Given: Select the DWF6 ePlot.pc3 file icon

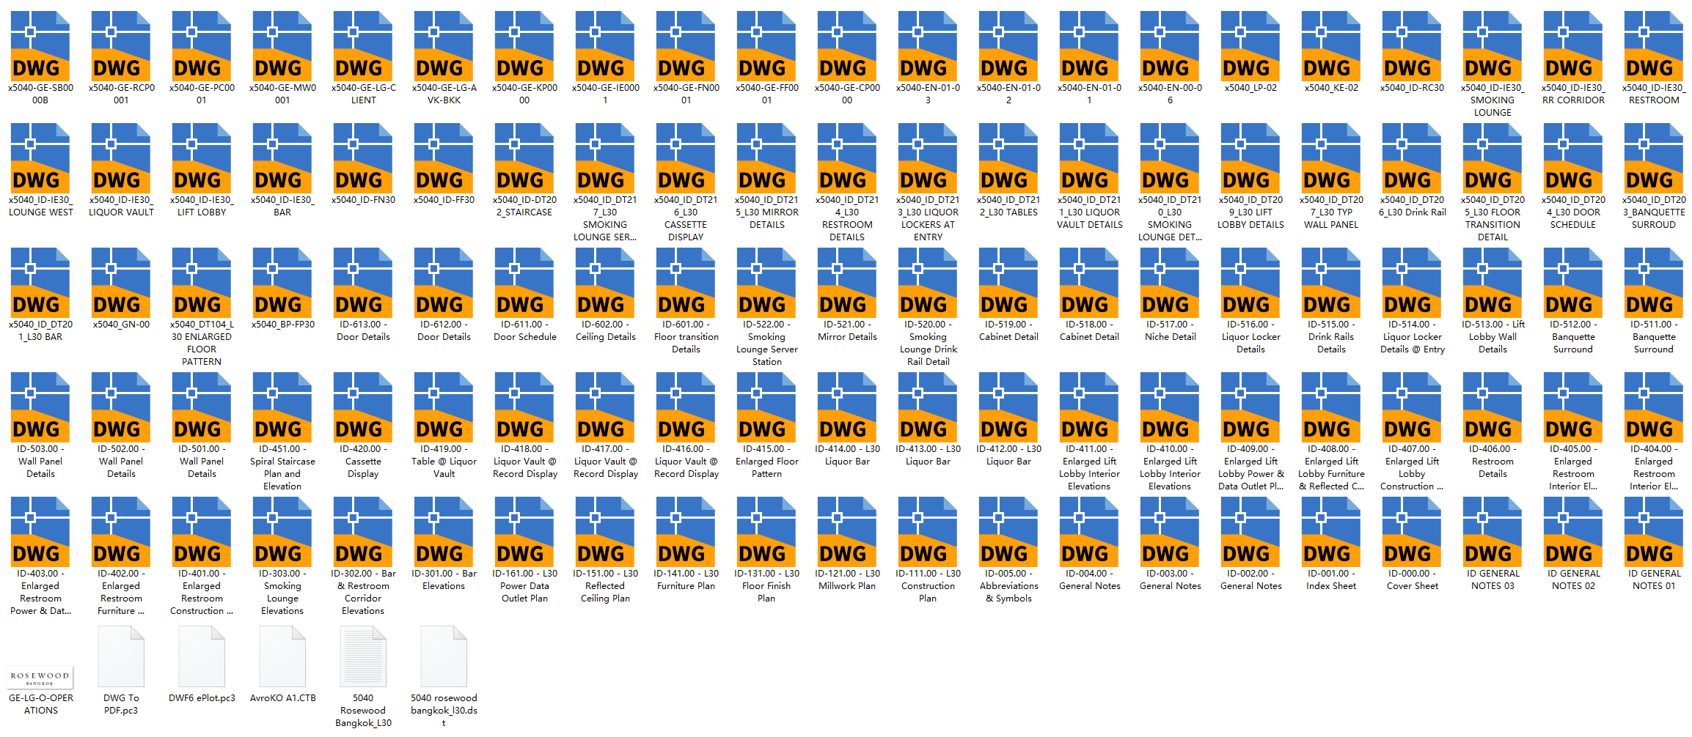Looking at the screenshot, I should (202, 657).
